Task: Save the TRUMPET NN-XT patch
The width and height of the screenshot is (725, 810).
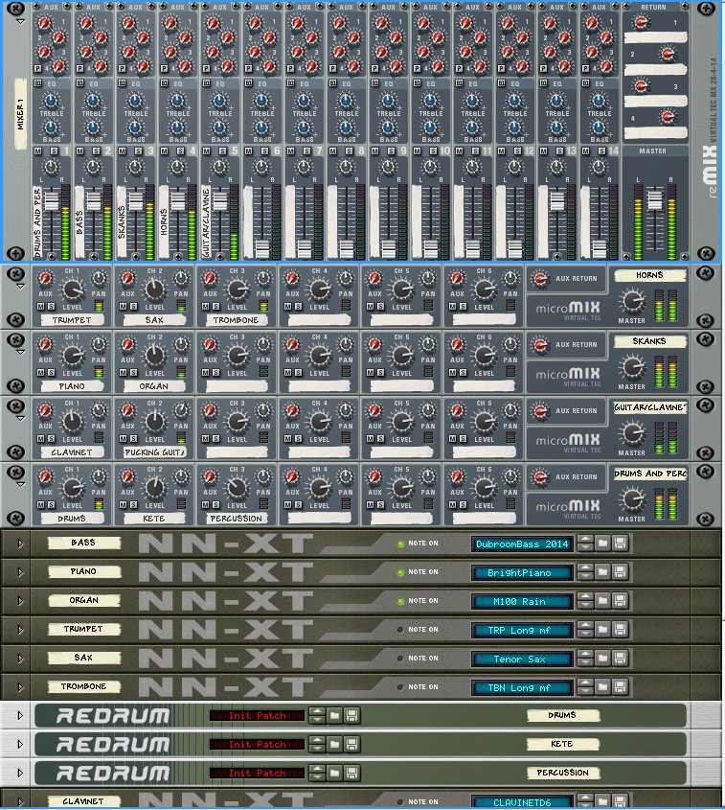Action: click(x=621, y=630)
